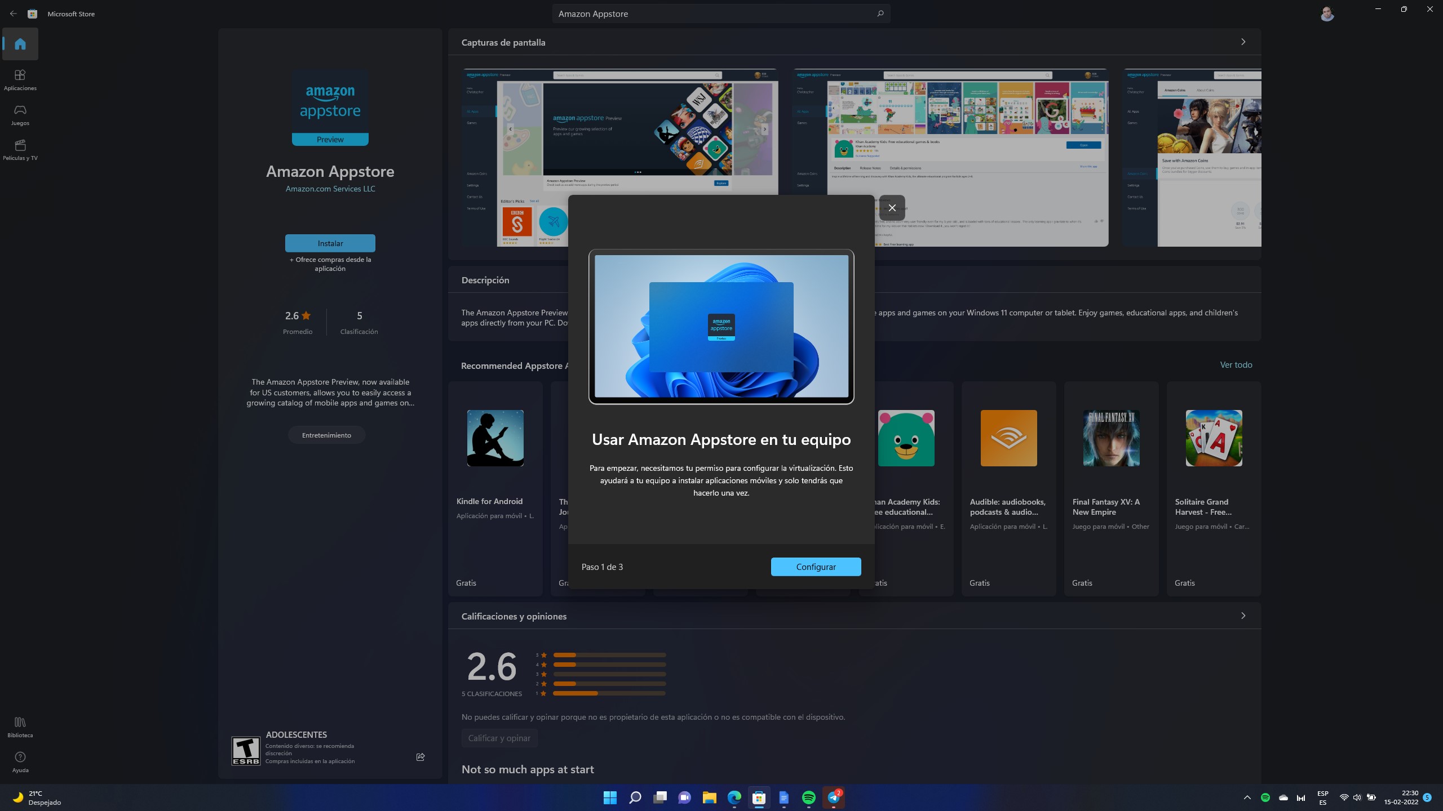Image resolution: width=1443 pixels, height=811 pixels.
Task: Open Amazon.com Services LLC publisher link
Action: pos(330,189)
